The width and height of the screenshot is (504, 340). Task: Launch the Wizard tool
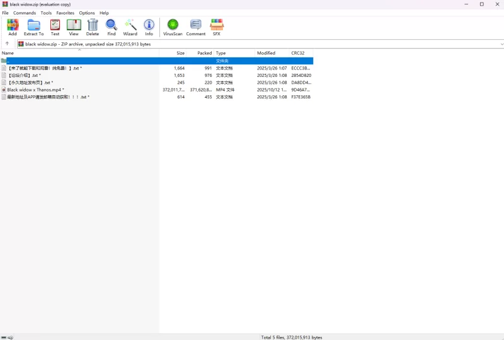pos(130,26)
